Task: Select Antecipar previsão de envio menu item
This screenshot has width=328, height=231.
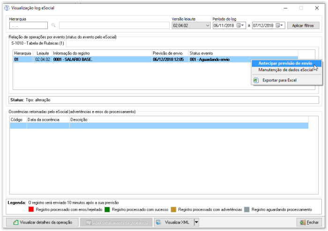Action: pyautogui.click(x=285, y=63)
